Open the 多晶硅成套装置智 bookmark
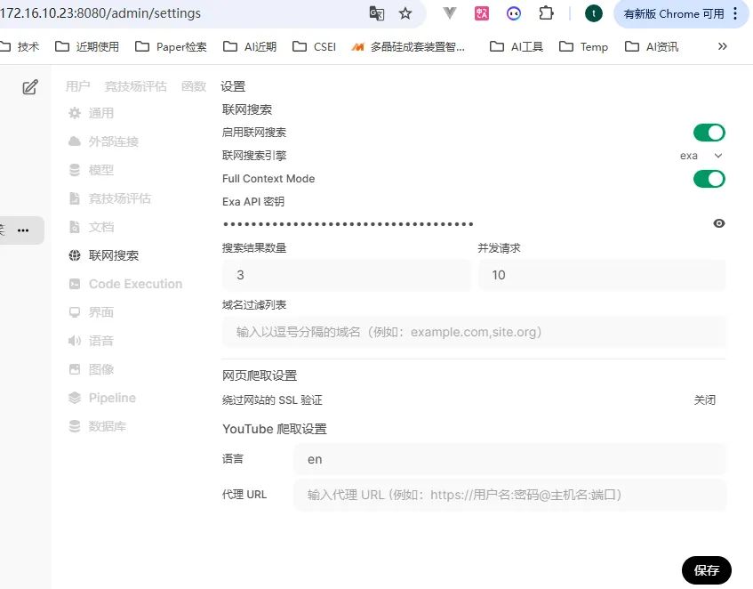This screenshot has height=589, width=753. (408, 46)
